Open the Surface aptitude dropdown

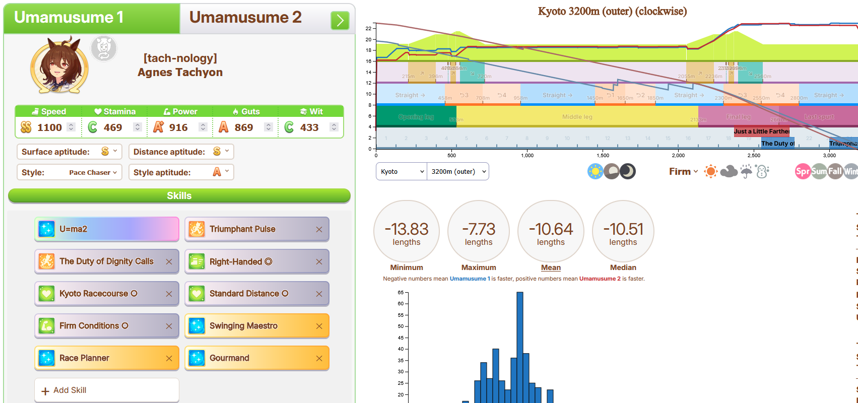[70, 152]
